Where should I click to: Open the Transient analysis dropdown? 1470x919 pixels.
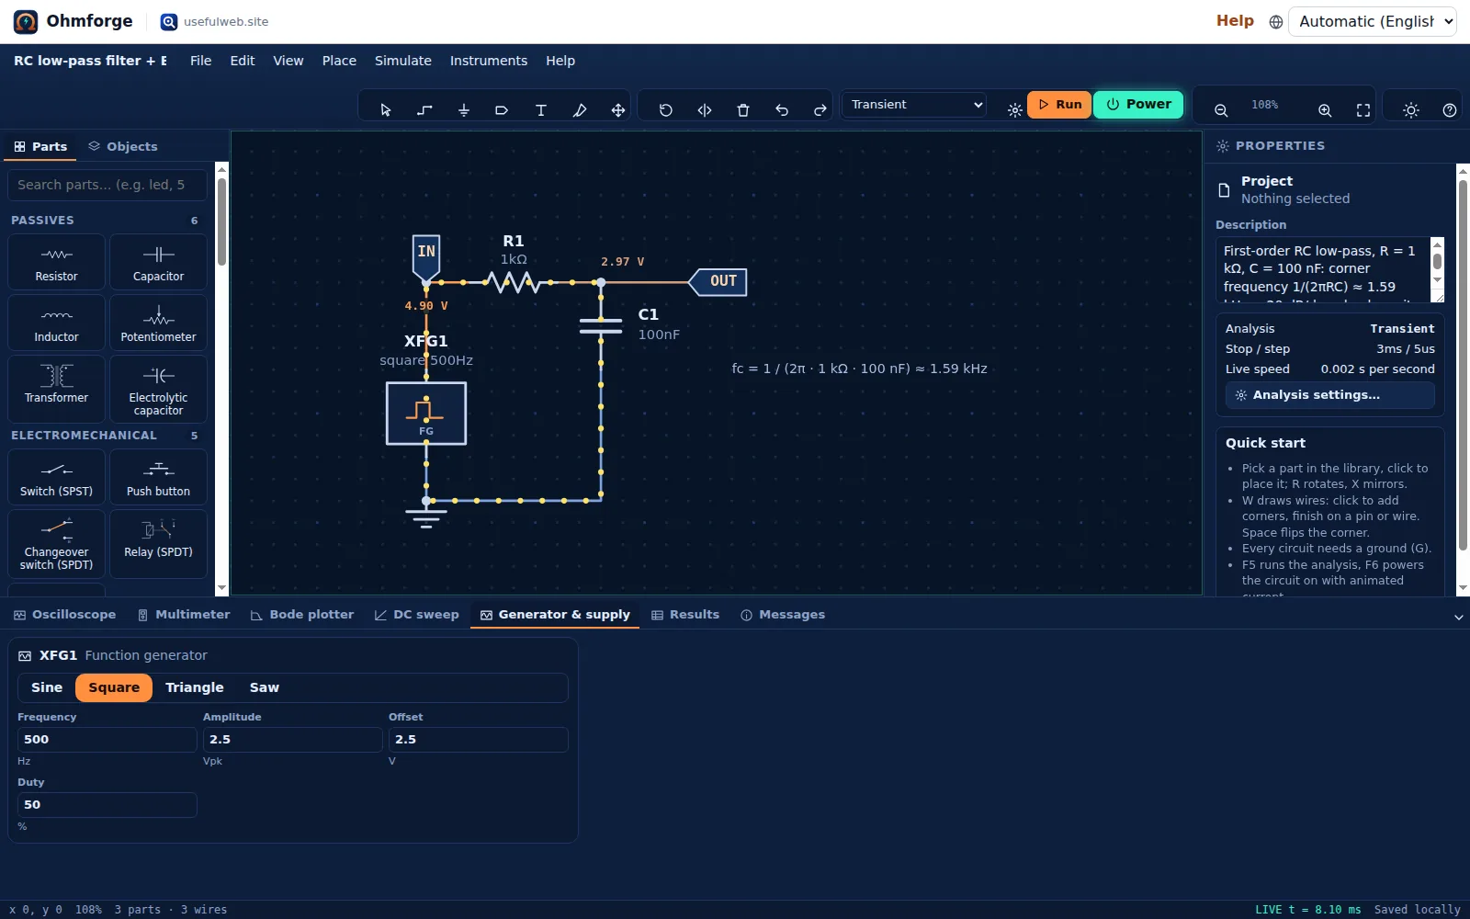coord(915,105)
